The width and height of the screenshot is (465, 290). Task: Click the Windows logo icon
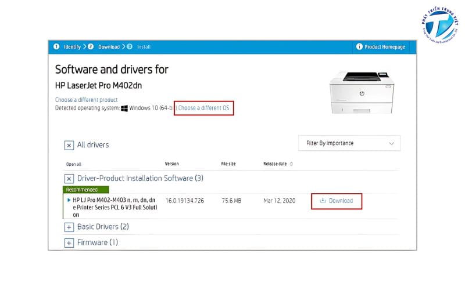click(x=124, y=108)
